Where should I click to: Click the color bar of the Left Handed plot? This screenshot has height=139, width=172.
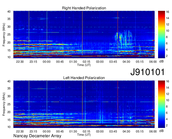coord(161,104)
